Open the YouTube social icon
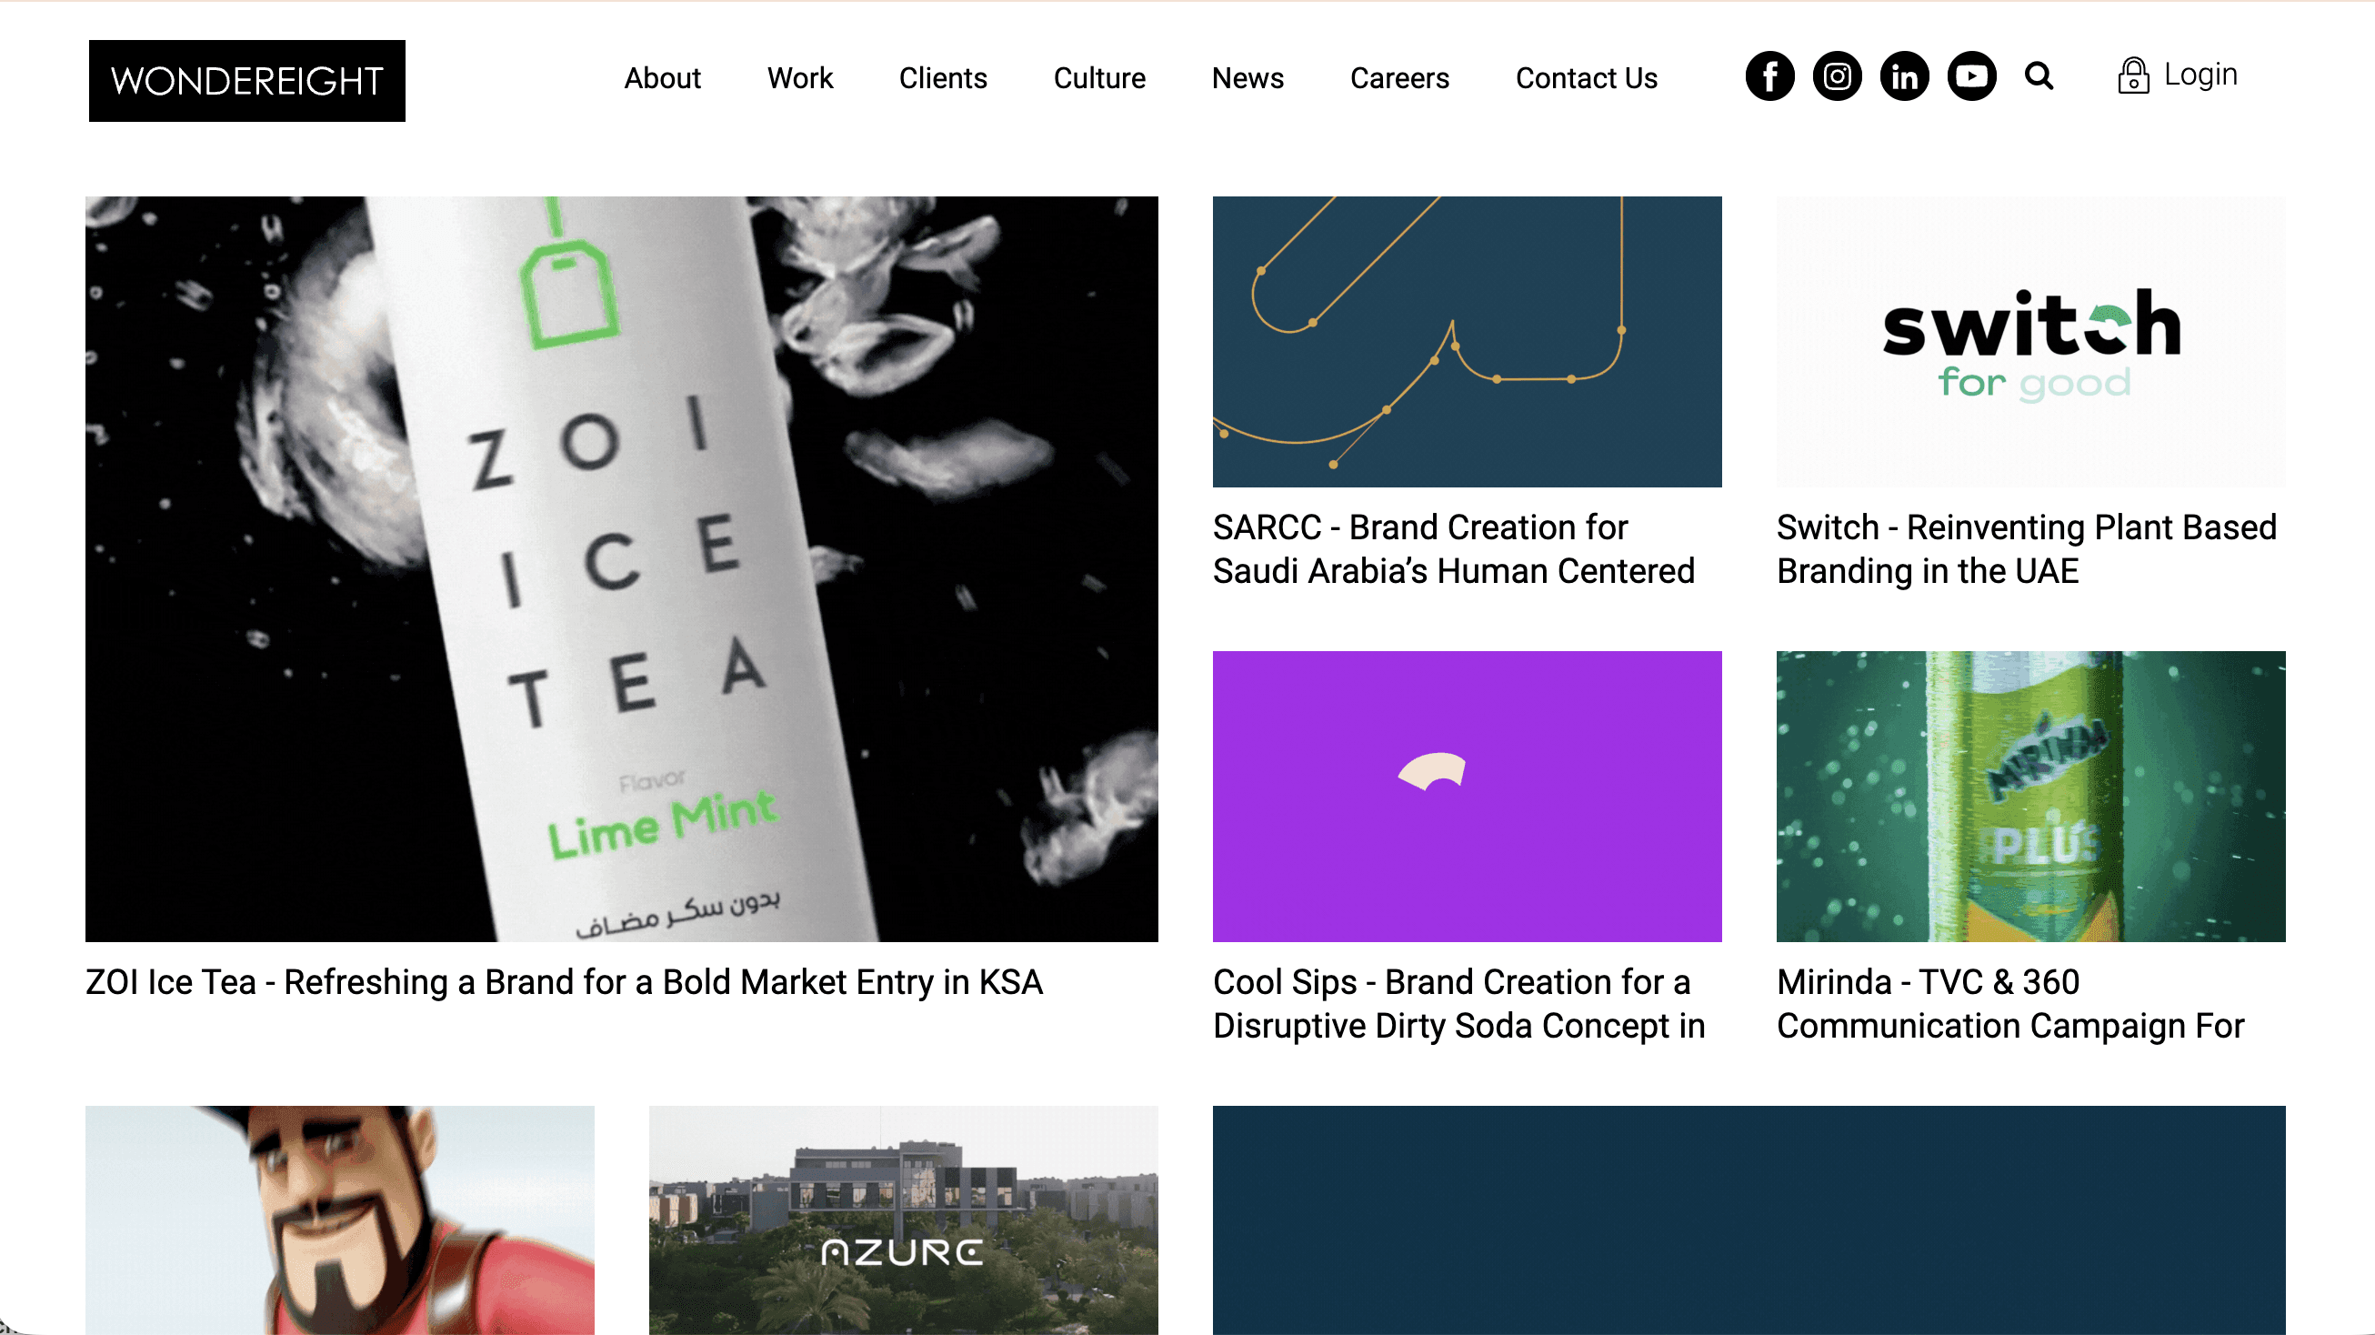Viewport: 2375px width, 1335px height. (1971, 76)
